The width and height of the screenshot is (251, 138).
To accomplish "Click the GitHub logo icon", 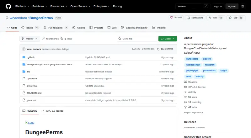I will coord(8,6).
